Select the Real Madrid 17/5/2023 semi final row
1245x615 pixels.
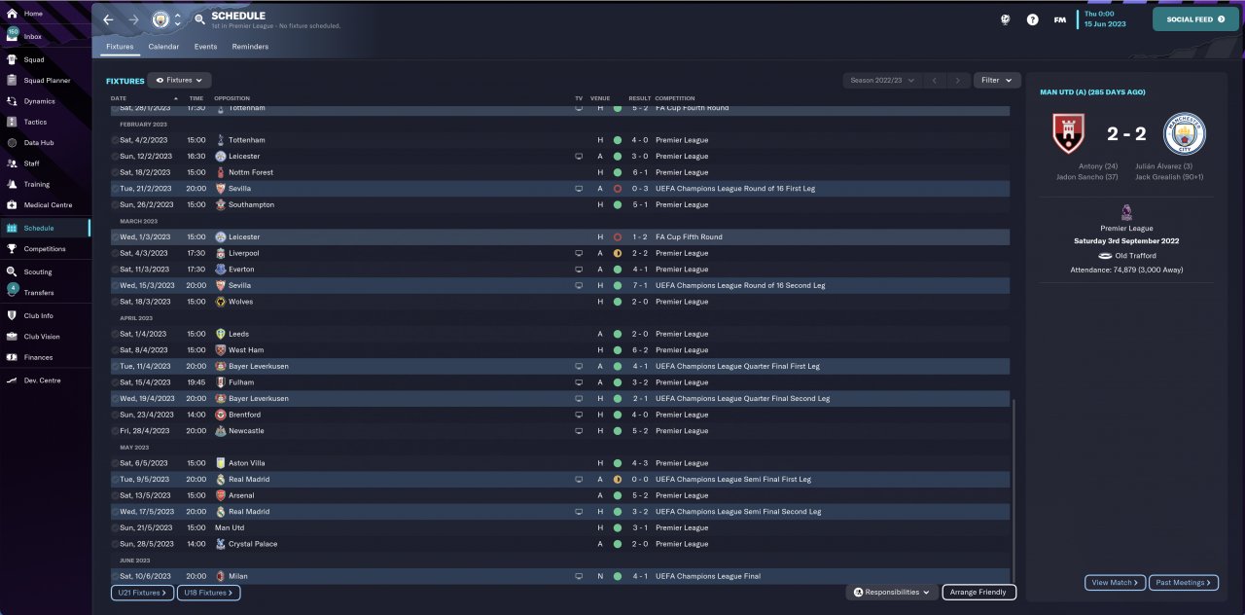tap(559, 511)
